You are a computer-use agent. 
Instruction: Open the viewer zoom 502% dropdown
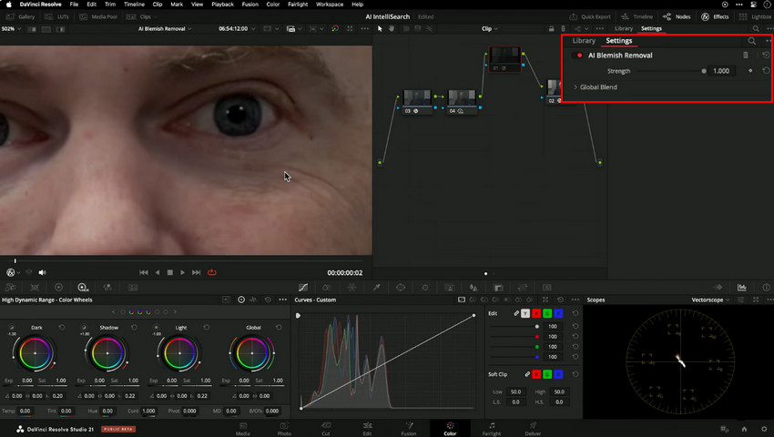point(11,28)
